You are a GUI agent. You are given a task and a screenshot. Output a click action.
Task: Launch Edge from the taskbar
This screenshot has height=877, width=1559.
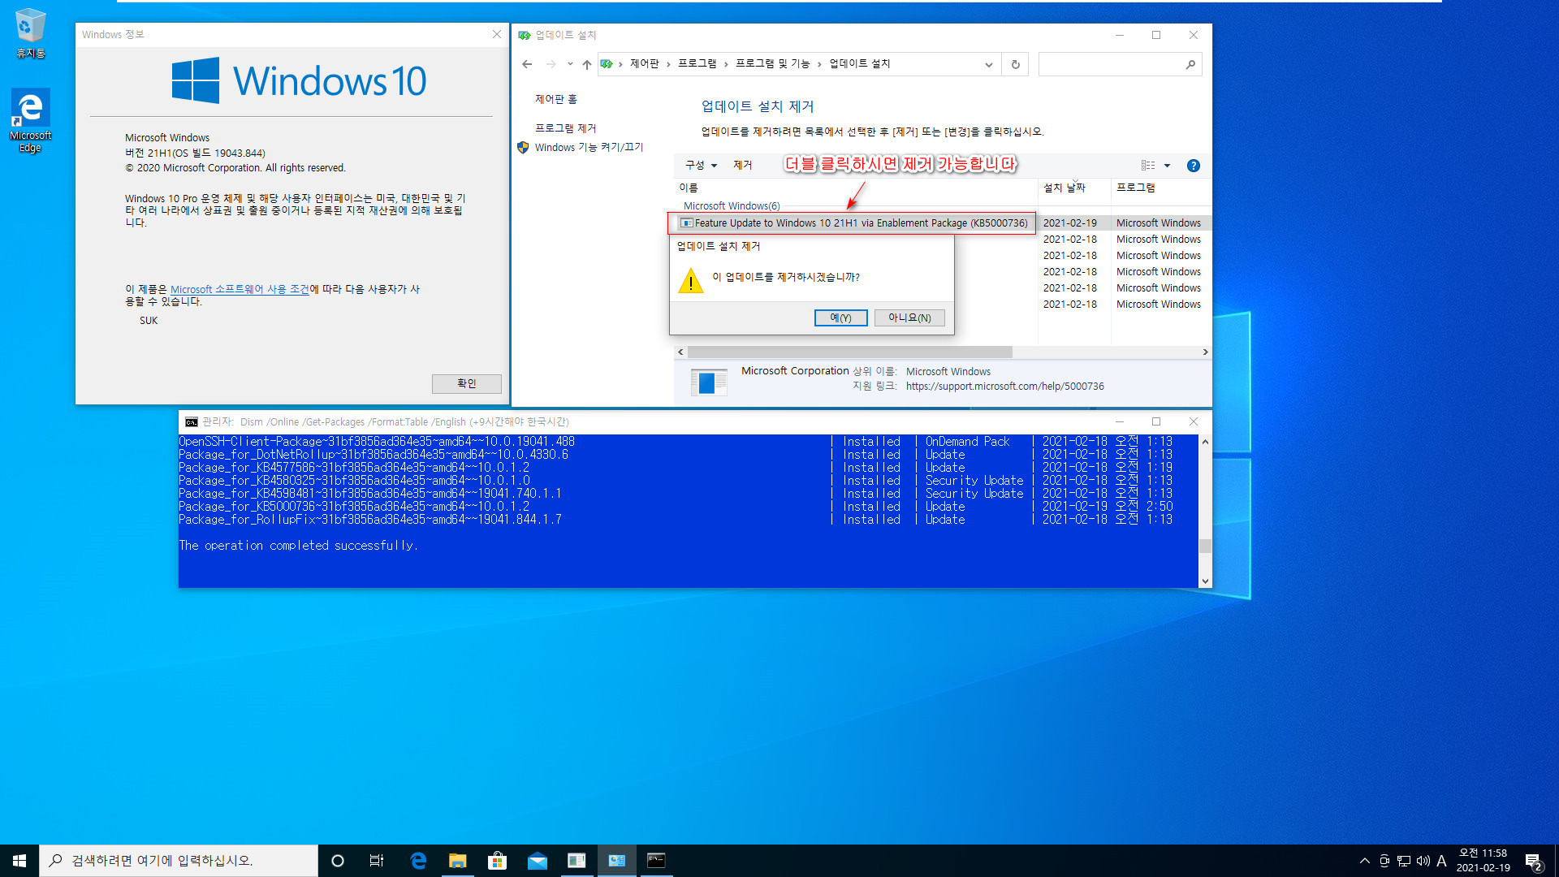tap(418, 861)
